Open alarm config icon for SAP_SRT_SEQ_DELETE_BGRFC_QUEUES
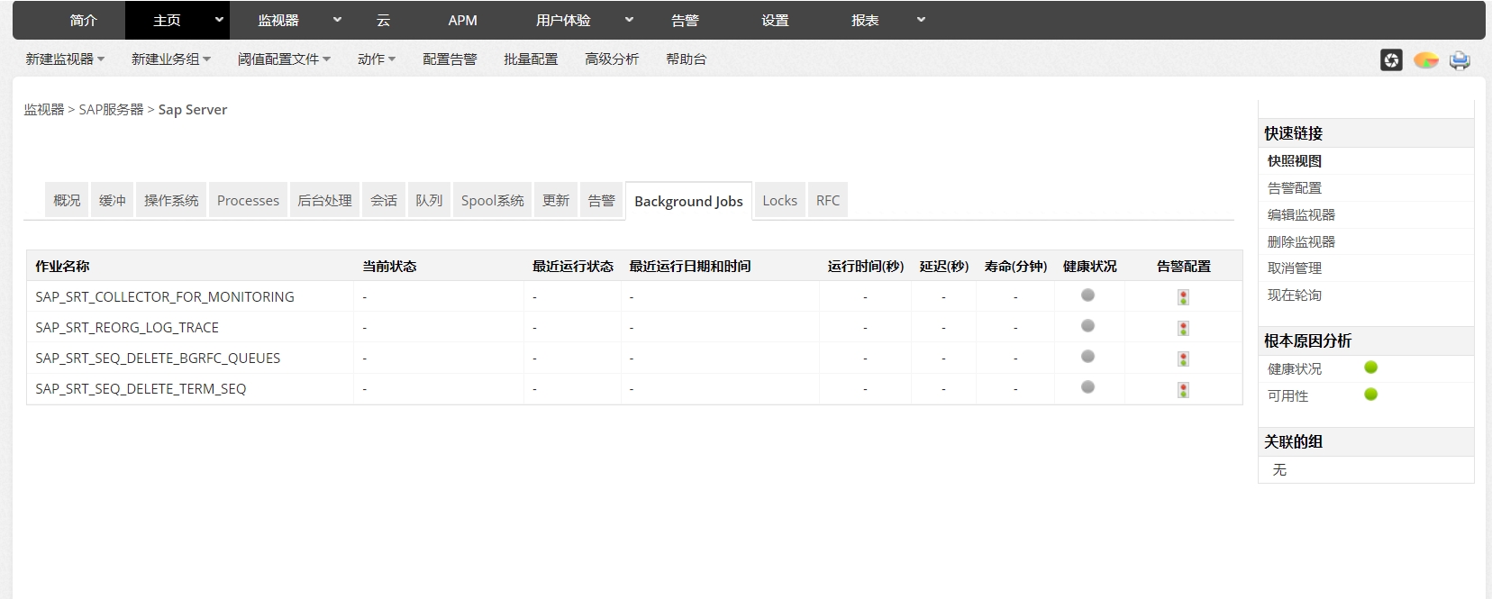 [1183, 358]
